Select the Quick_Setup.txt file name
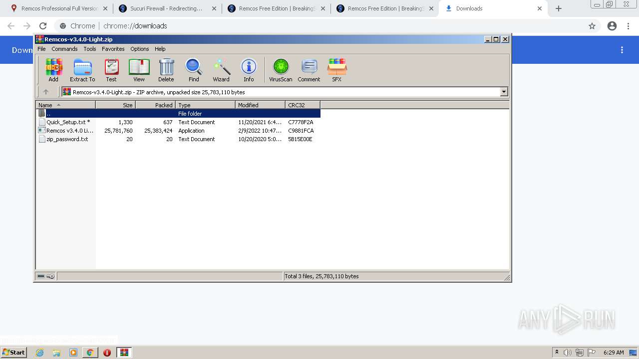Viewport: 639px width, 359px height. (68, 122)
